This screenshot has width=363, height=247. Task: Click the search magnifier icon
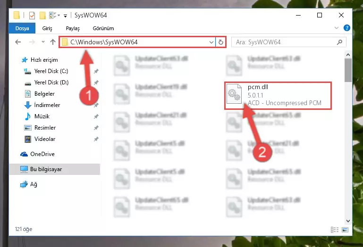point(339,42)
